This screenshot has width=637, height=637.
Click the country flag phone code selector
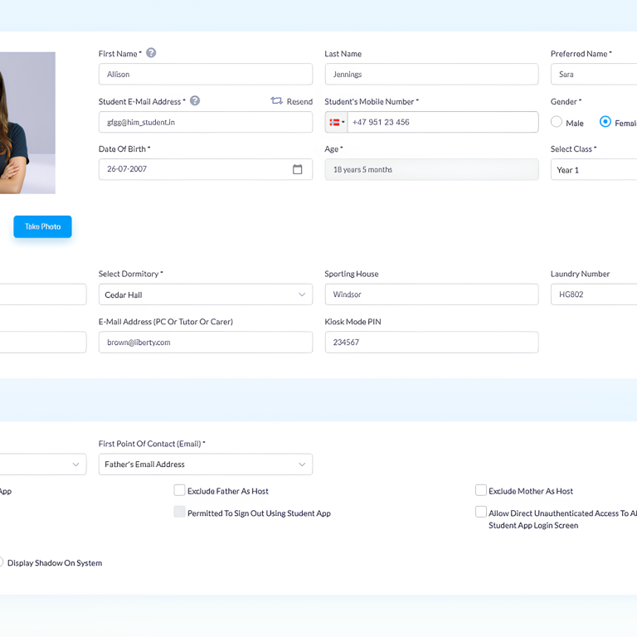337,122
